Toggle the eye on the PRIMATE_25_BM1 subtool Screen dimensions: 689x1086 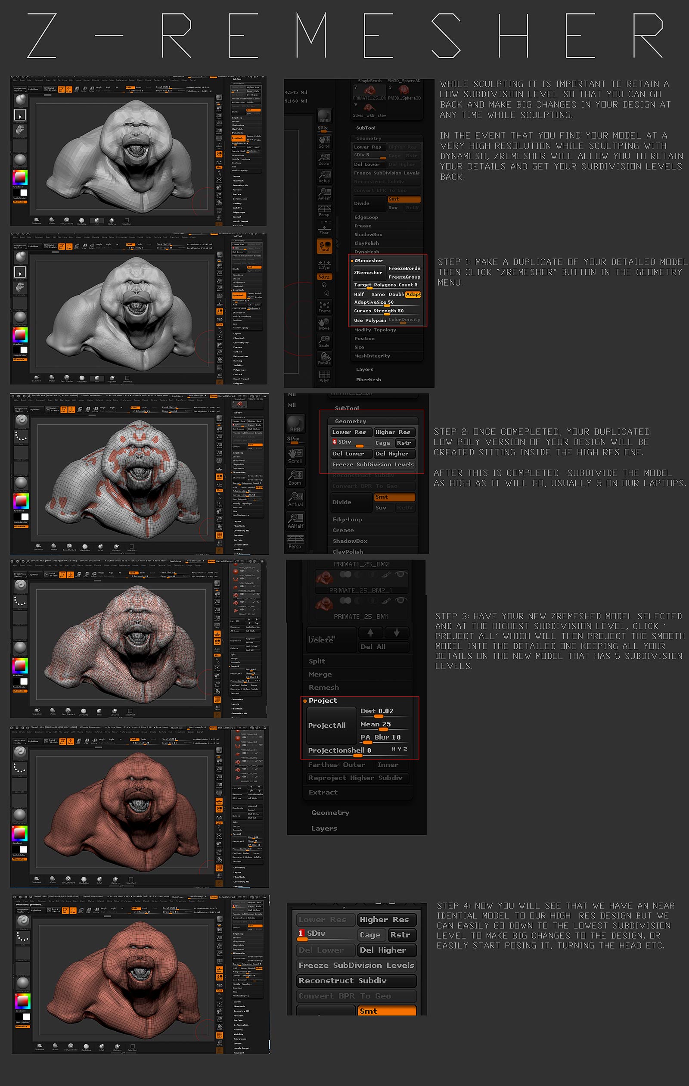pyautogui.click(x=400, y=600)
